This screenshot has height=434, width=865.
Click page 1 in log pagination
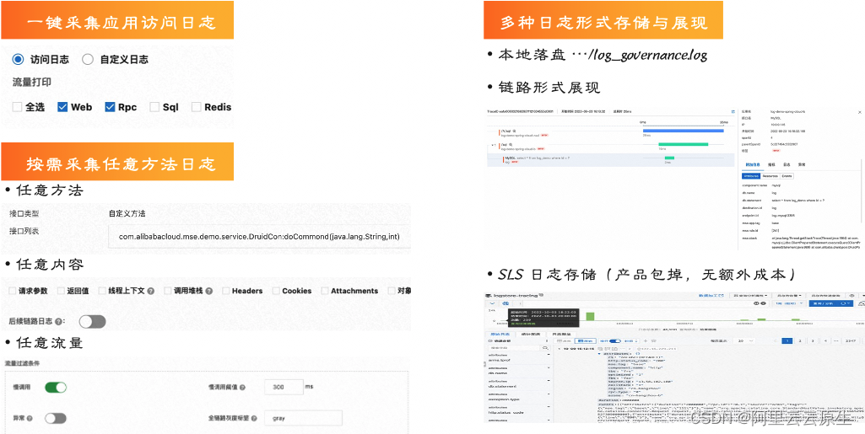click(787, 341)
